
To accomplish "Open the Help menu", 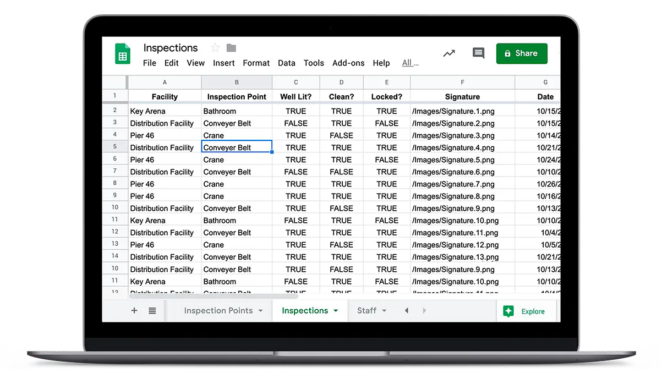I will (x=381, y=63).
